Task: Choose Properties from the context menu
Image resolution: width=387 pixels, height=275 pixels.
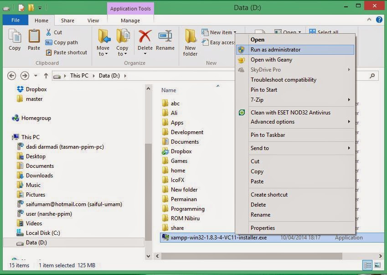Action: (x=263, y=228)
